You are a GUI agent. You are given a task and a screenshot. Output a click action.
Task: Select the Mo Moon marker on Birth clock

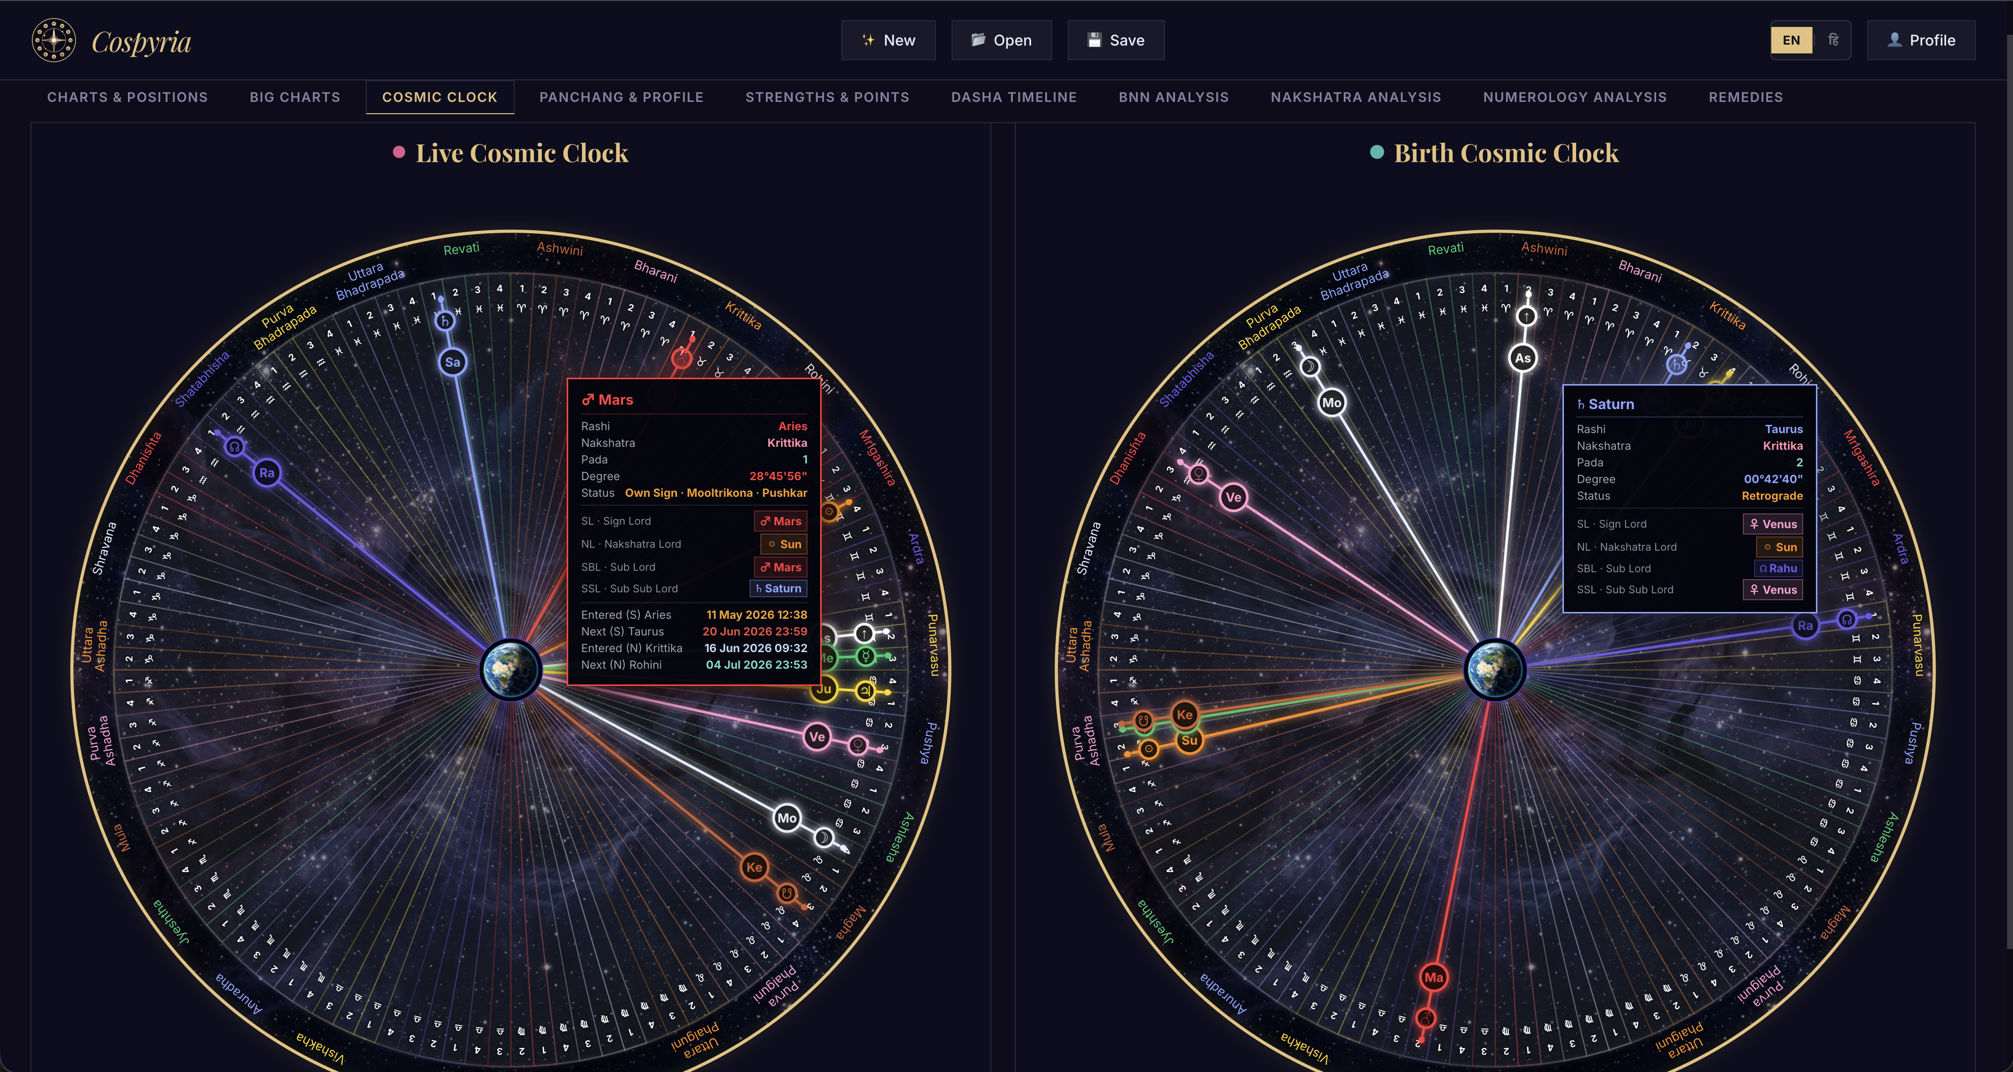(1332, 403)
